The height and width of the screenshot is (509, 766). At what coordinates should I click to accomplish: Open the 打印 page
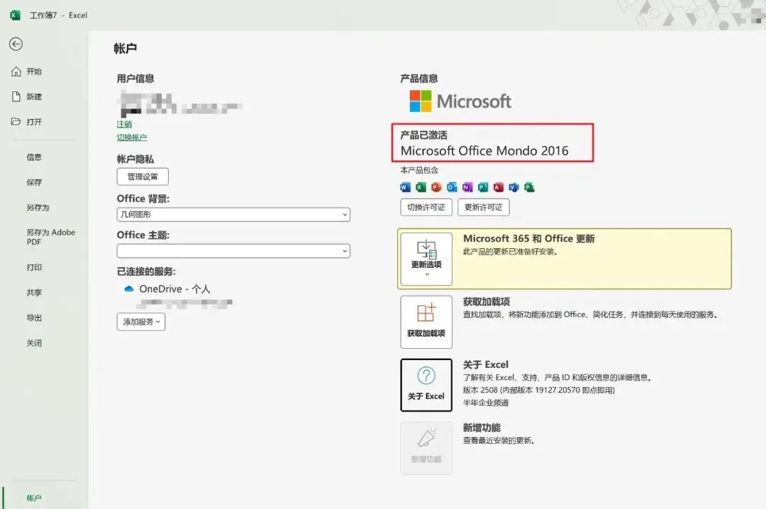click(x=34, y=267)
